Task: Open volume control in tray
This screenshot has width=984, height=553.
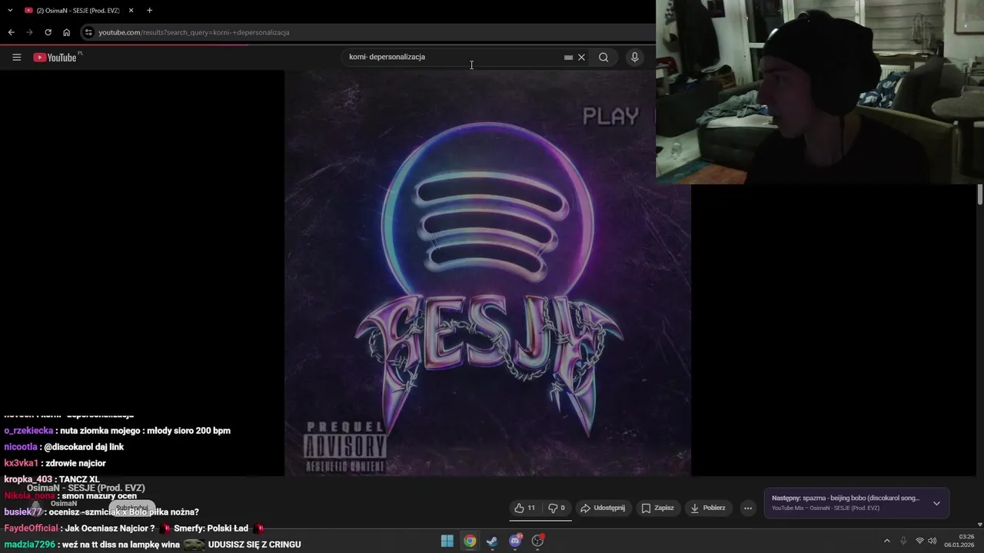Action: click(932, 541)
